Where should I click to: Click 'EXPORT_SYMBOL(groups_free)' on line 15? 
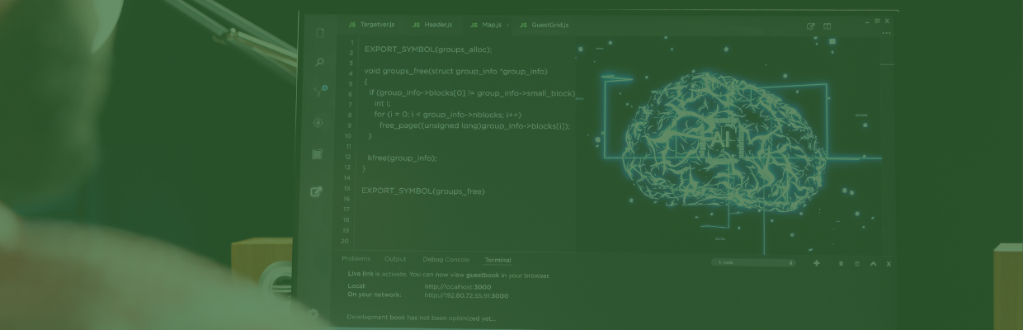pyautogui.click(x=423, y=191)
